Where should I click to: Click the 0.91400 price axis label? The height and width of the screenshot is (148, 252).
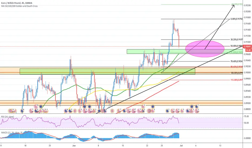247,30
